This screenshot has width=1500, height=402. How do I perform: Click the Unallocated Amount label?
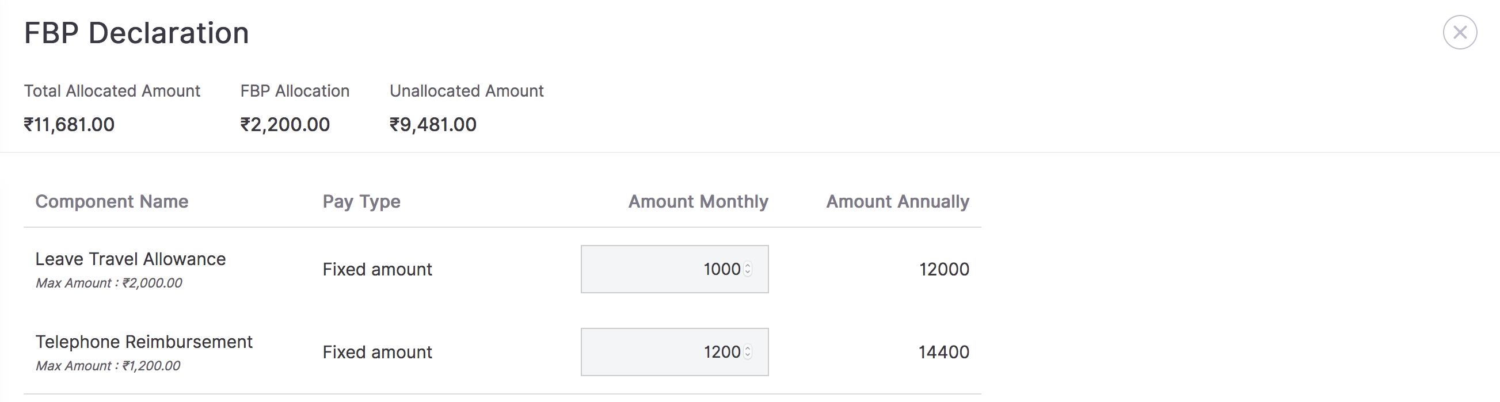pos(466,91)
